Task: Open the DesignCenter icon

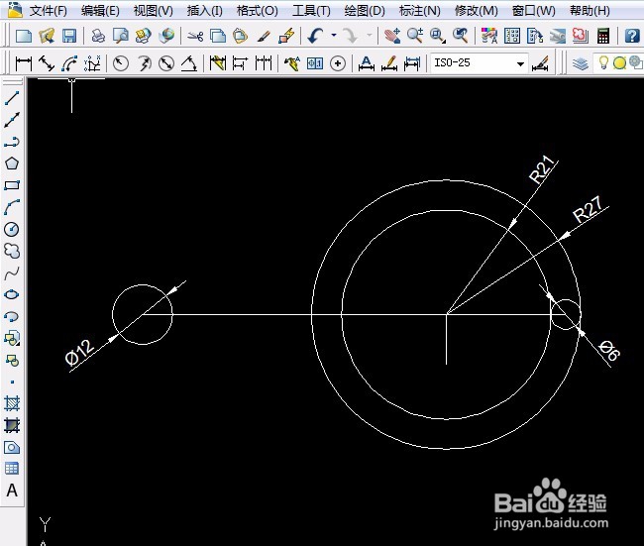Action: (512, 36)
